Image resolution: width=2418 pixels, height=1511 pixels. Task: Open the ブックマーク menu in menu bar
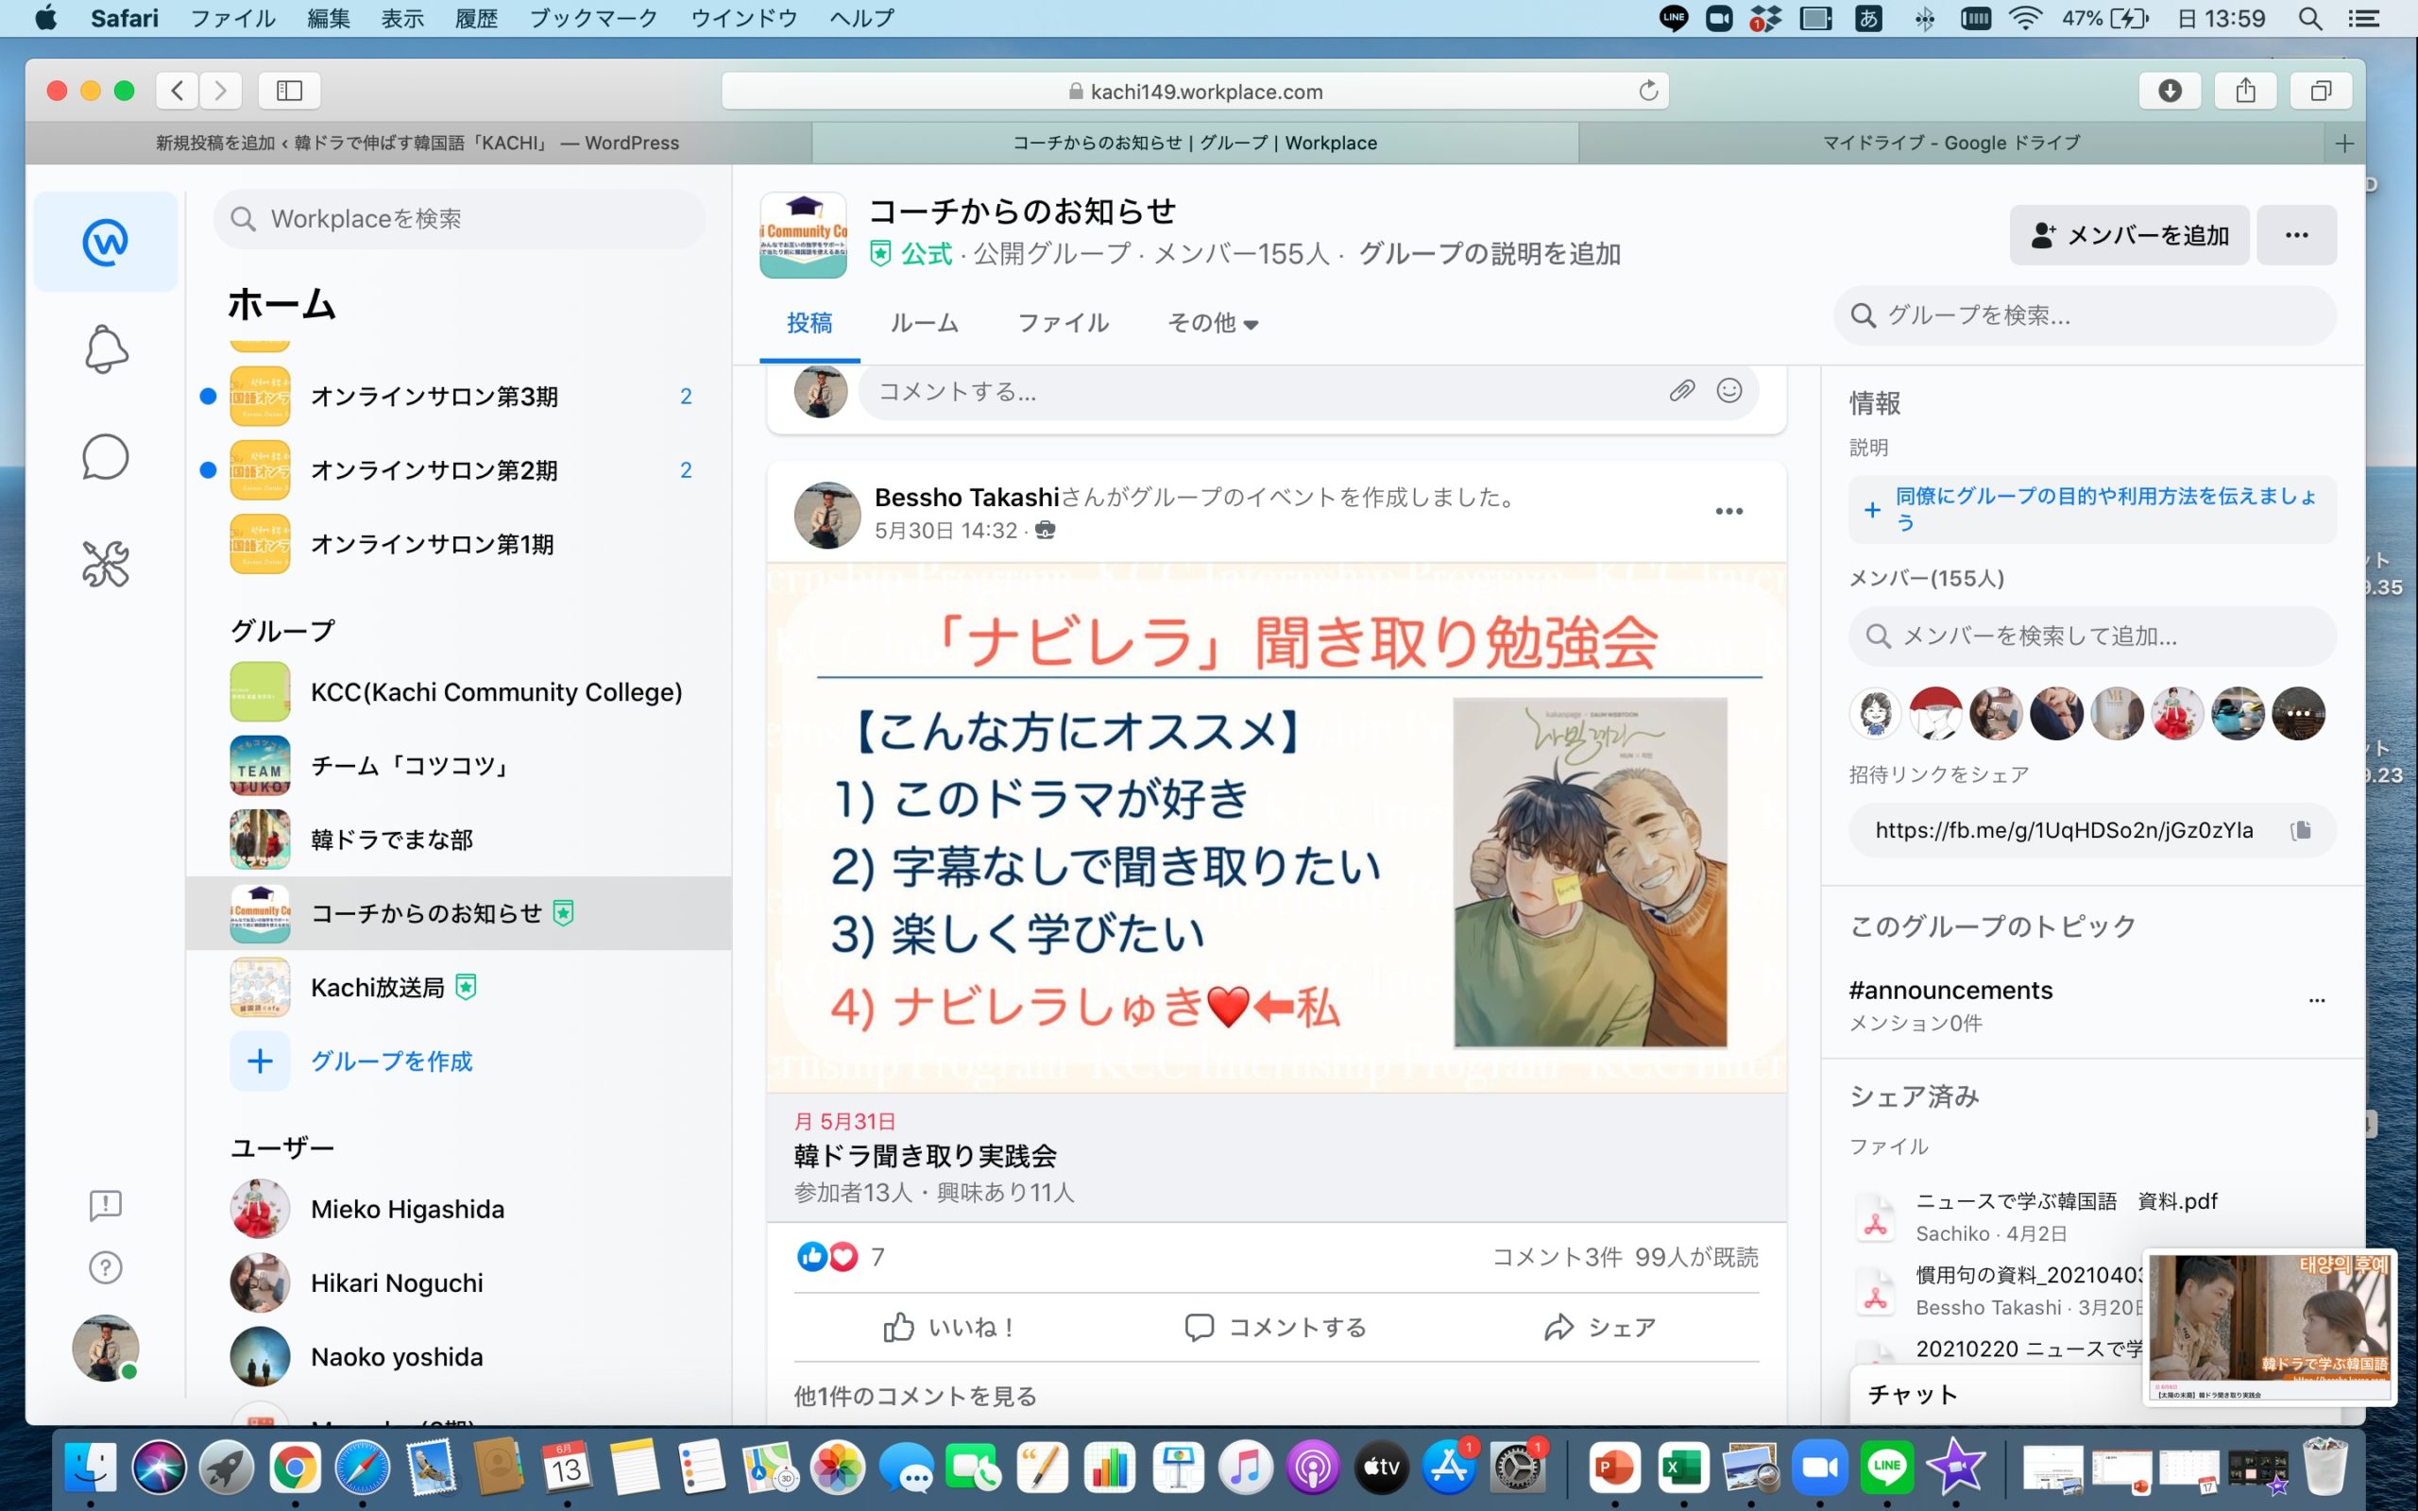[x=592, y=18]
